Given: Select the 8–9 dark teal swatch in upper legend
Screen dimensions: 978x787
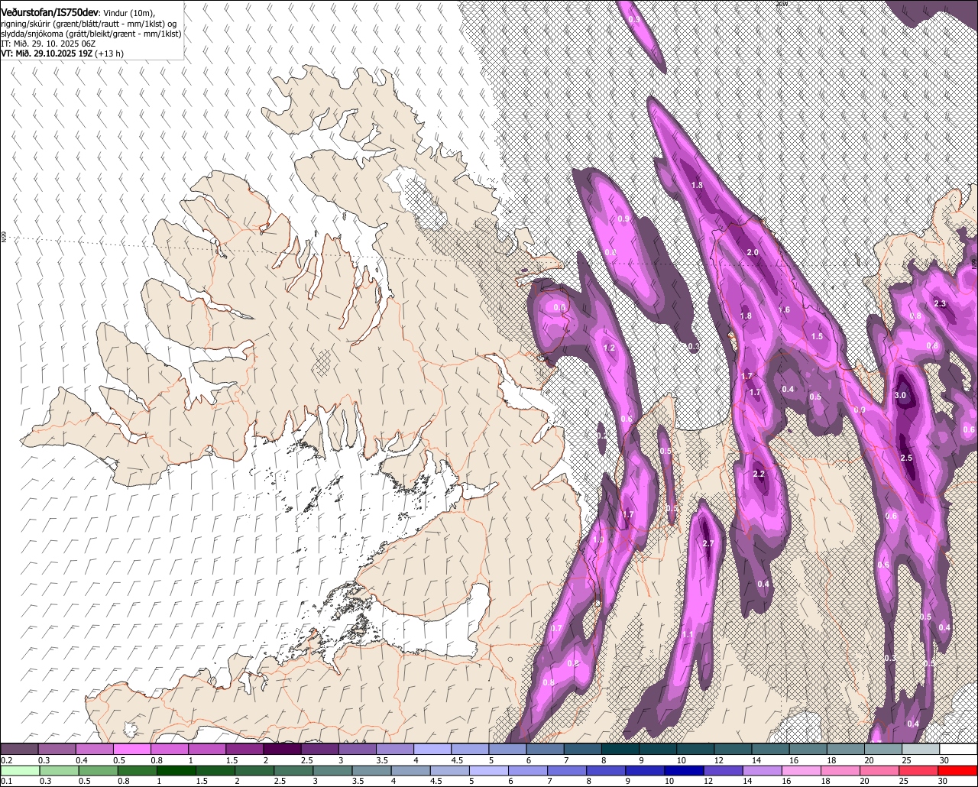Looking at the screenshot, I should (x=620, y=749).
